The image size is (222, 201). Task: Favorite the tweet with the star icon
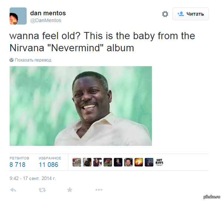70,190
